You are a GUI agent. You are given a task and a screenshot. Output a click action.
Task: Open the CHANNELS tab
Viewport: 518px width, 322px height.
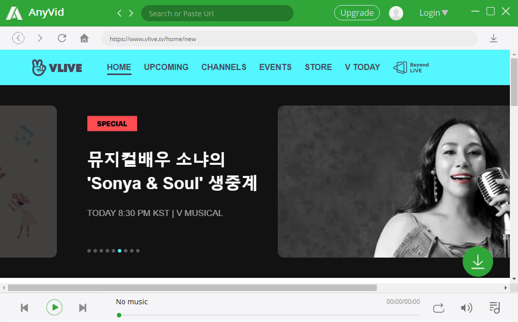223,67
